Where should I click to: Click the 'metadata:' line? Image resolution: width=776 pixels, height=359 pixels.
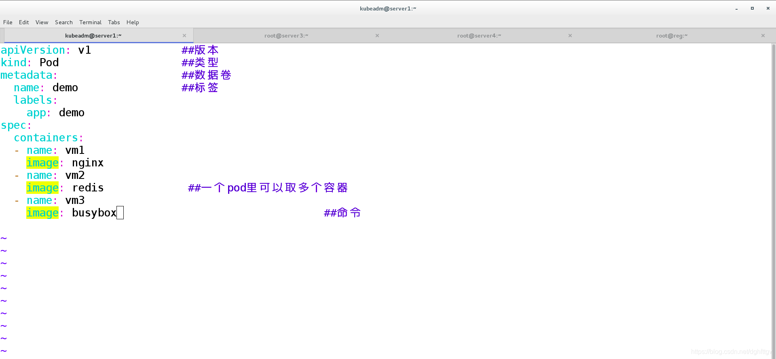pyautogui.click(x=29, y=75)
